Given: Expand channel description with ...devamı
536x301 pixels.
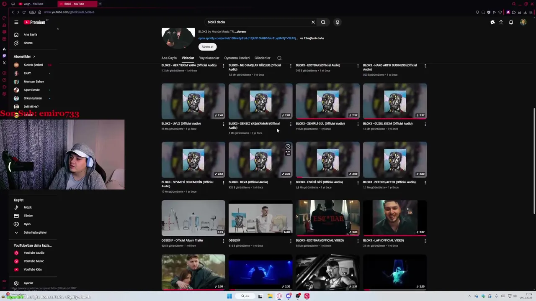Looking at the screenshot, I should pyautogui.click(x=240, y=32).
